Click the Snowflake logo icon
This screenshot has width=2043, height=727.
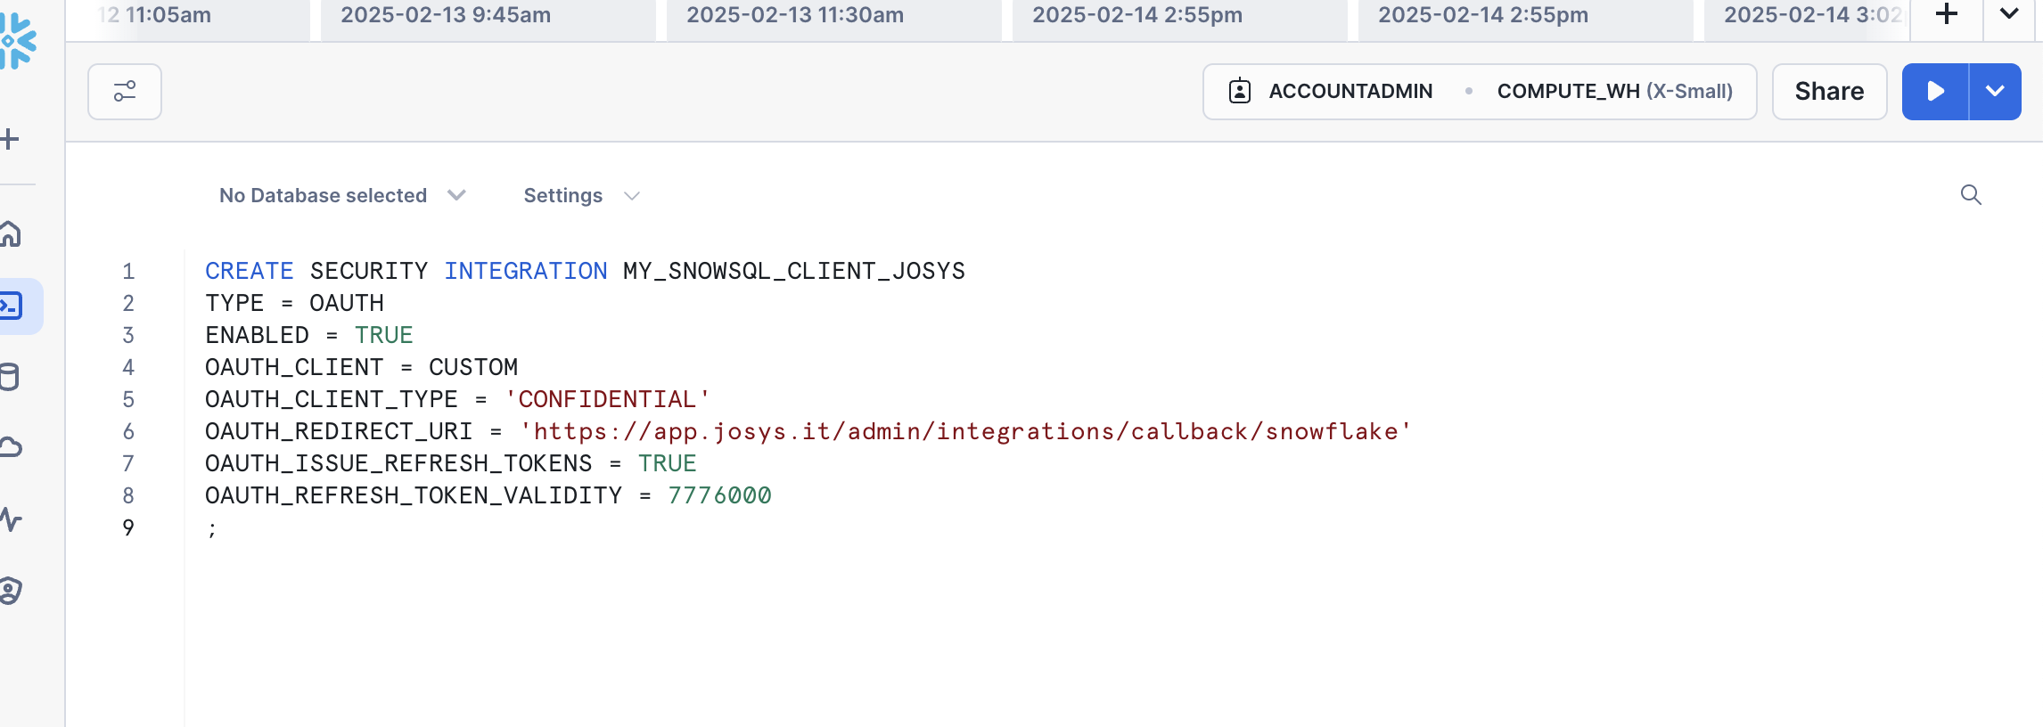pos(18,41)
